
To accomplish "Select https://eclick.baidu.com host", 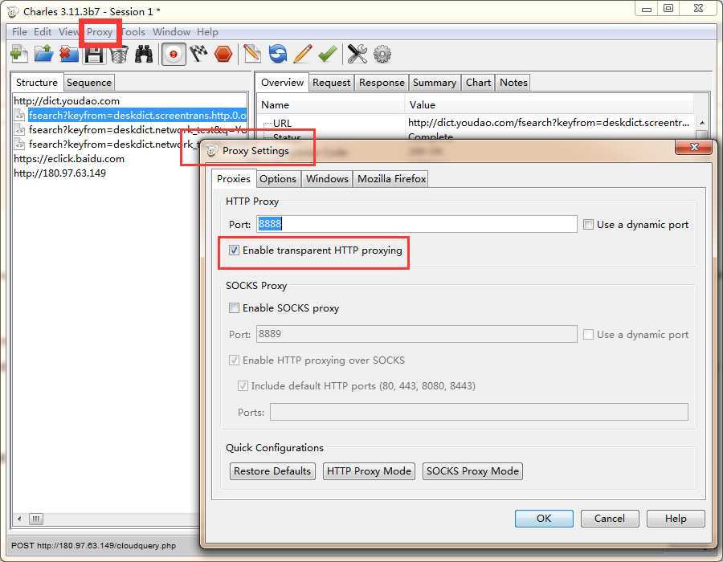I will point(69,158).
